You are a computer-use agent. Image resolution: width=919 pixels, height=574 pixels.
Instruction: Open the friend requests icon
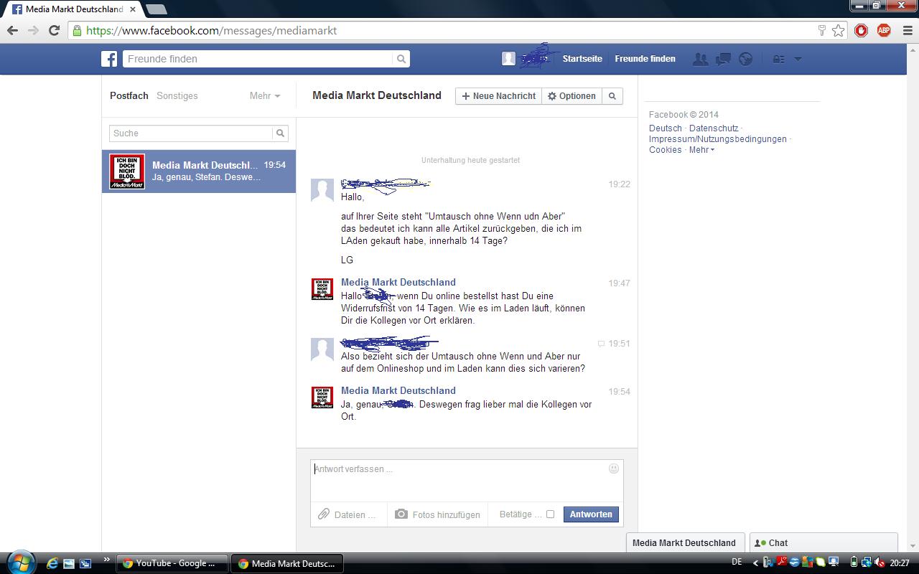point(700,59)
